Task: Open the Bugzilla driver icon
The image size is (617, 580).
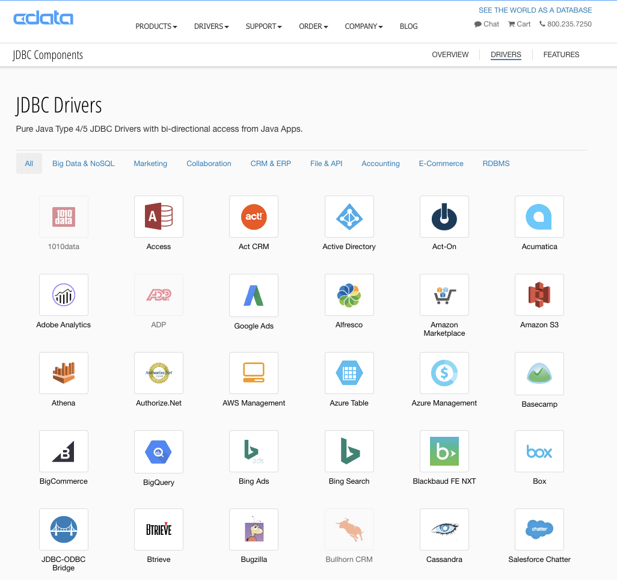Action: 254,529
